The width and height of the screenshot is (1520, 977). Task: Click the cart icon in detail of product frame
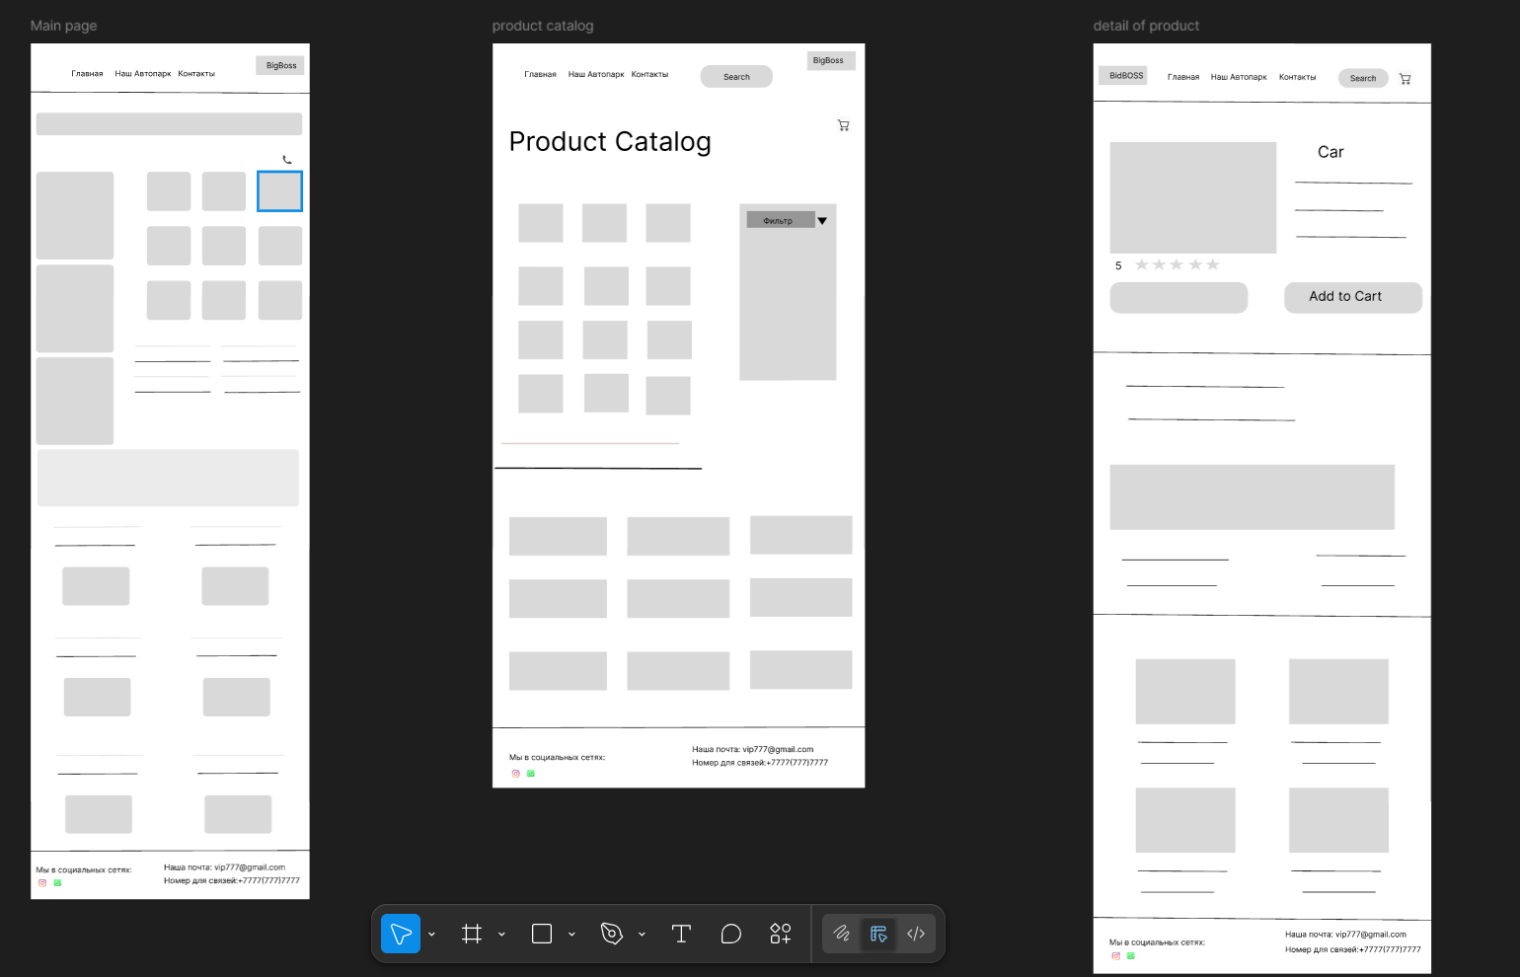(x=1405, y=79)
